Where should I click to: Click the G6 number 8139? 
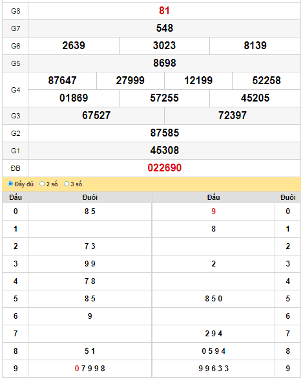[x=255, y=46]
